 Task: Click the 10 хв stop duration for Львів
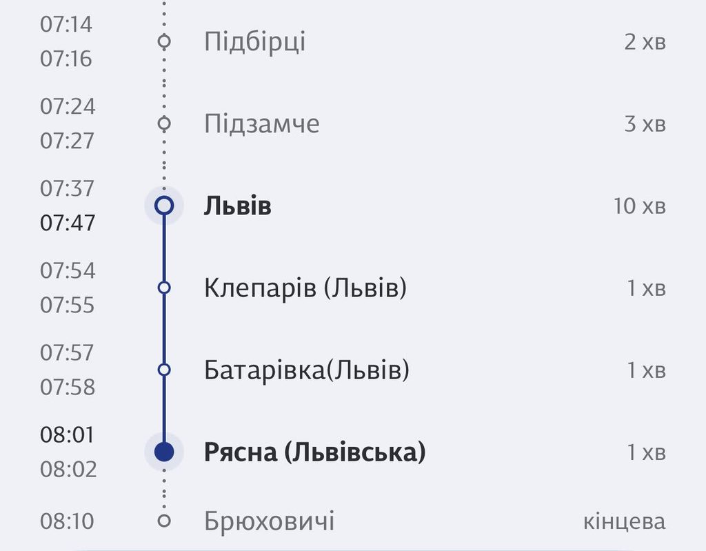[x=639, y=206]
